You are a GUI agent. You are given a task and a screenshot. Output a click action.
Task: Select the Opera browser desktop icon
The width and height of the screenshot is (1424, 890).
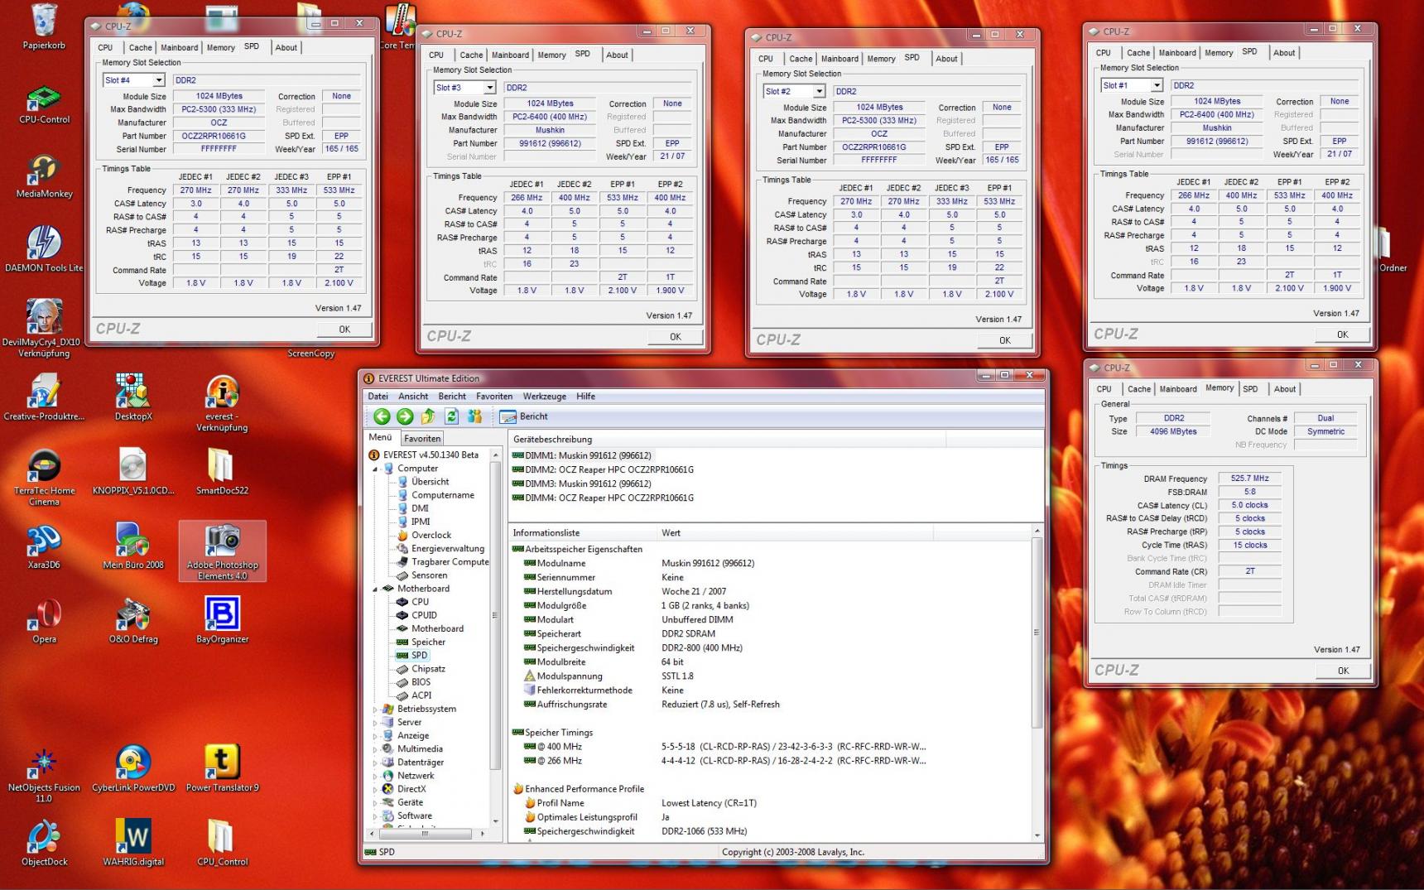tap(44, 621)
